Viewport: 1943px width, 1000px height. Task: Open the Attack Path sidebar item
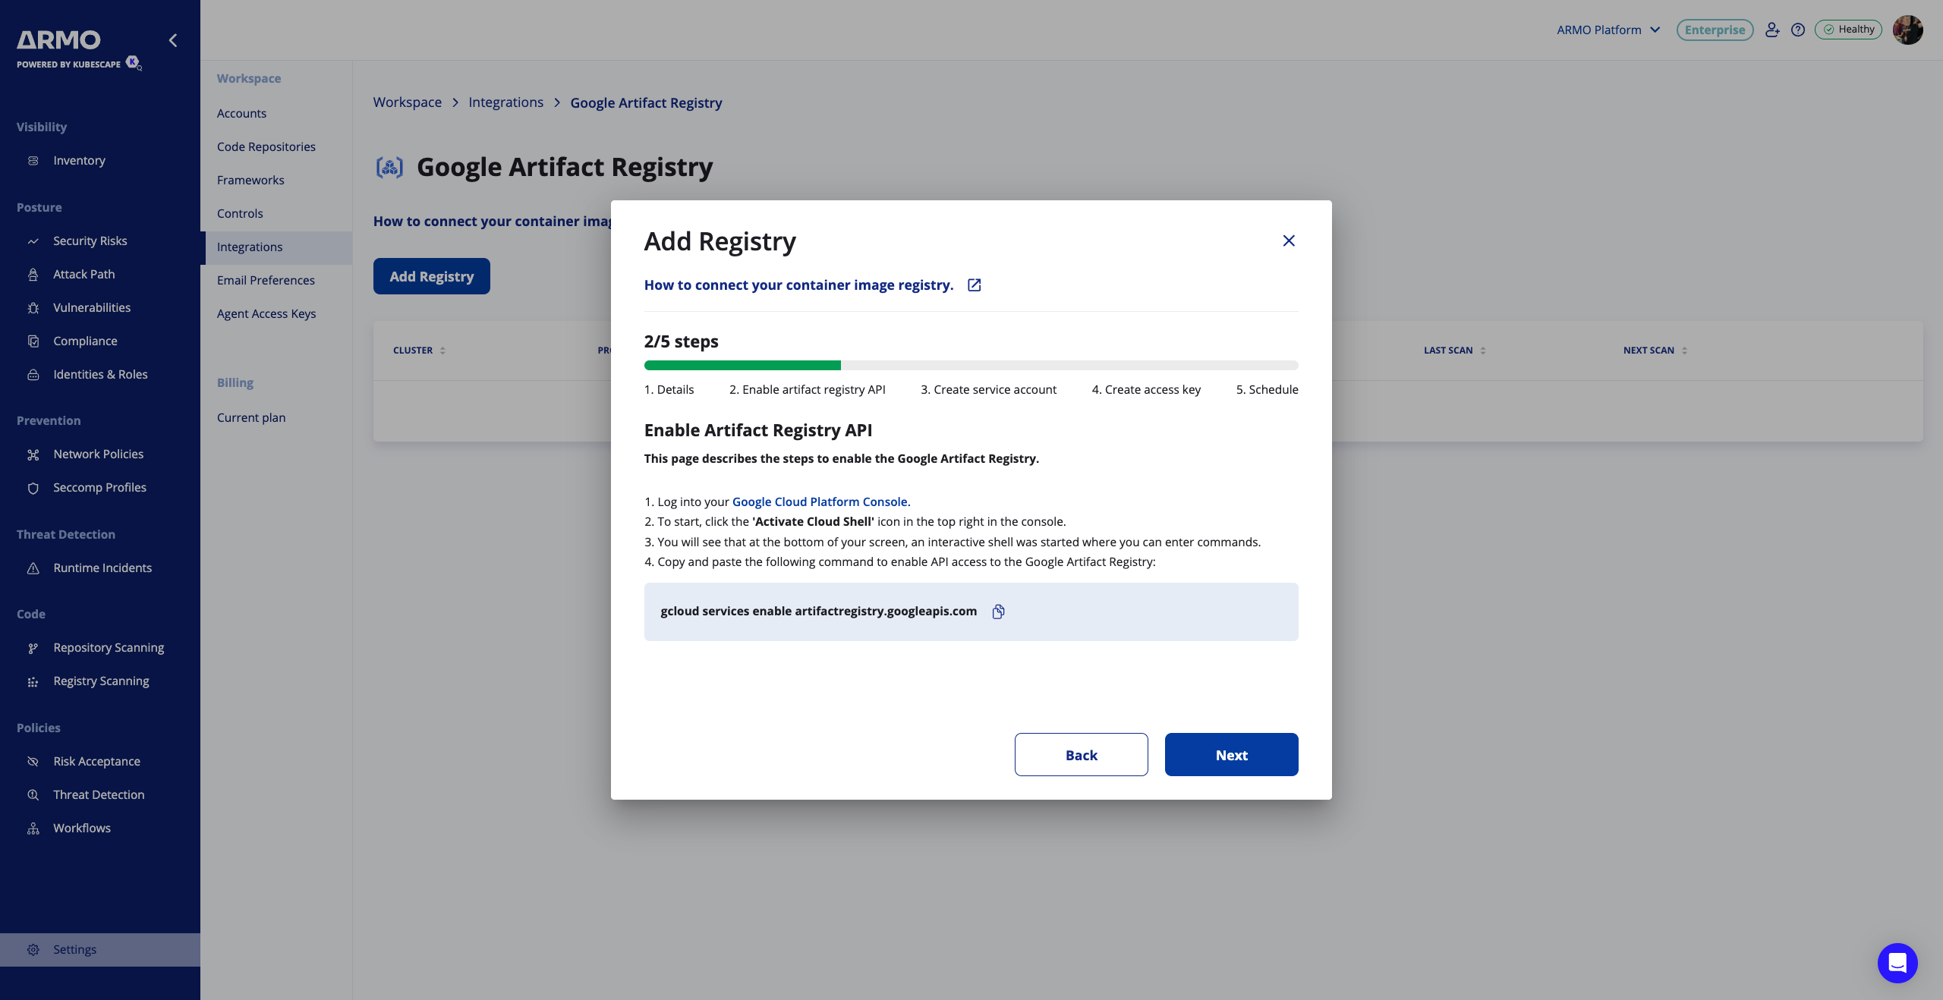(x=83, y=274)
